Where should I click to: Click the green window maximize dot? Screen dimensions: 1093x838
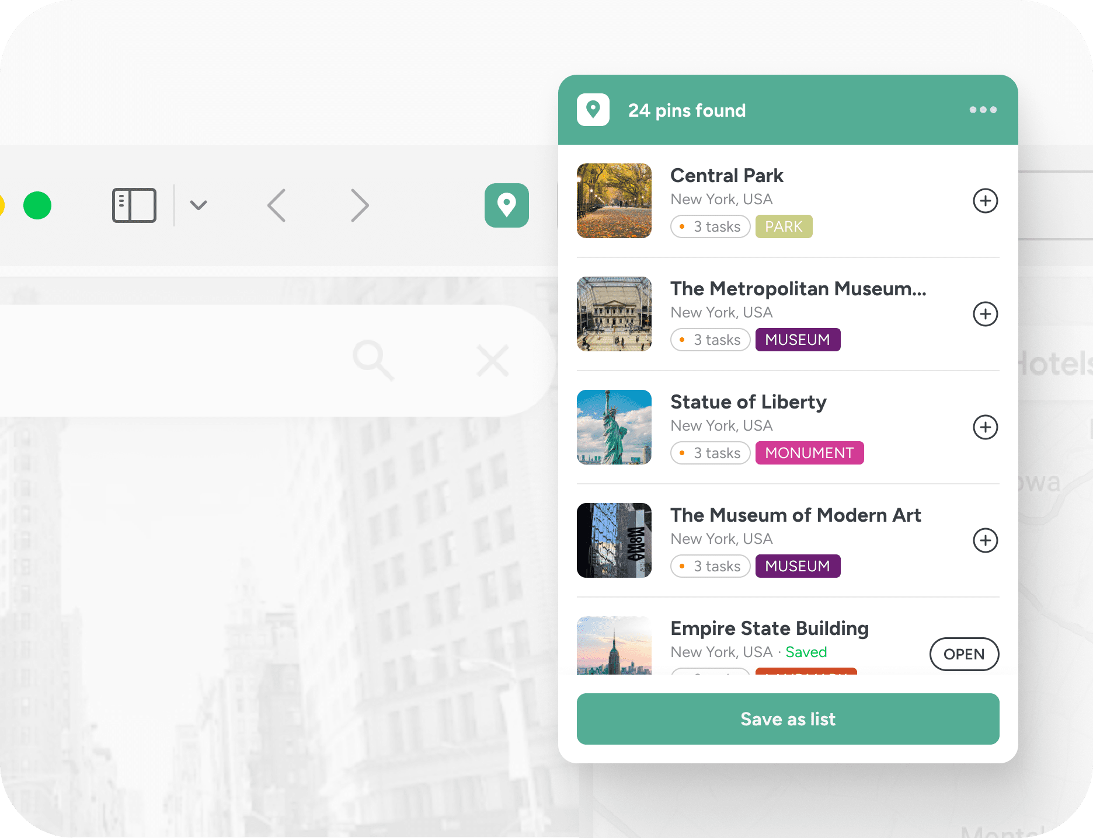37,205
